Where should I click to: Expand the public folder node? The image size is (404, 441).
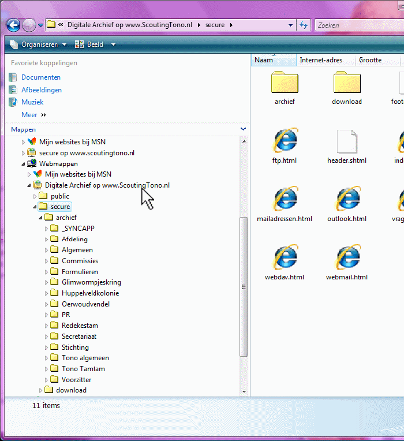coord(35,196)
